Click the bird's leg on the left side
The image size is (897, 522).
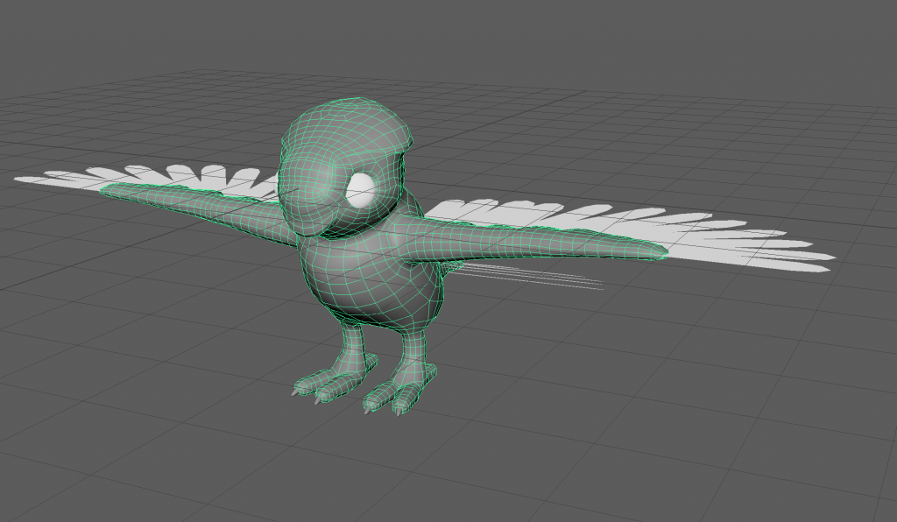350,348
